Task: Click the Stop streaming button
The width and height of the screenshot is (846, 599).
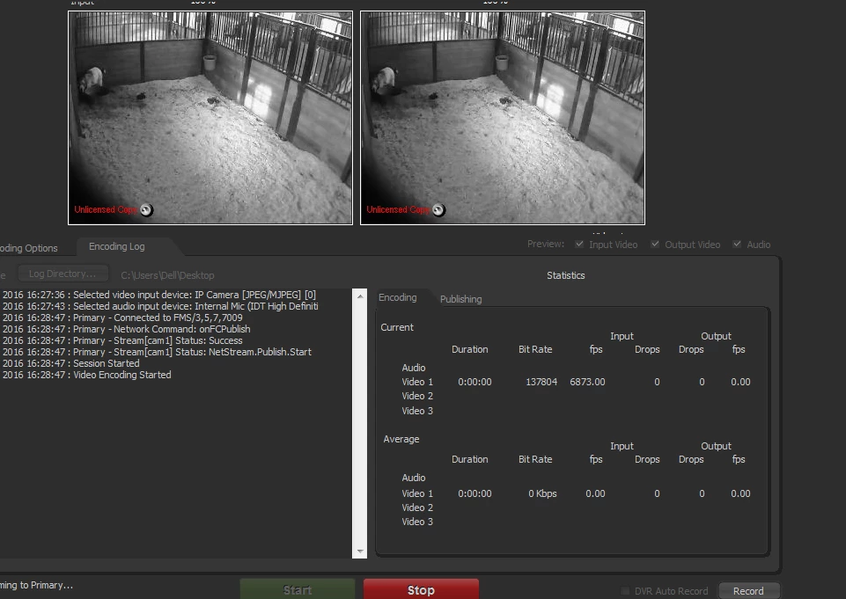Action: coord(421,589)
